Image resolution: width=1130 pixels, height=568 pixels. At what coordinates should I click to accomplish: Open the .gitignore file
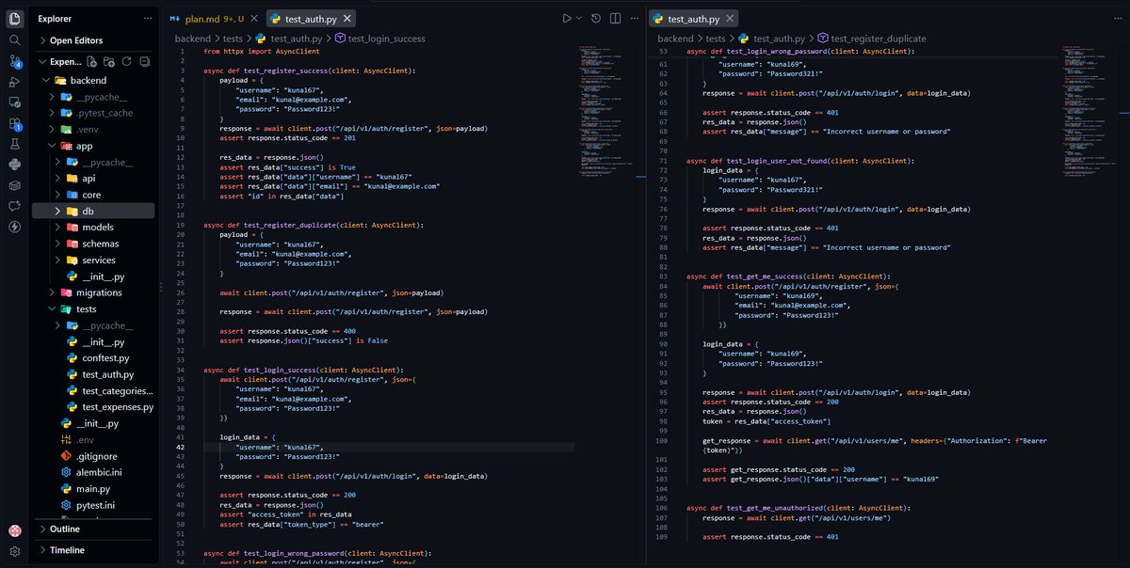pos(95,456)
